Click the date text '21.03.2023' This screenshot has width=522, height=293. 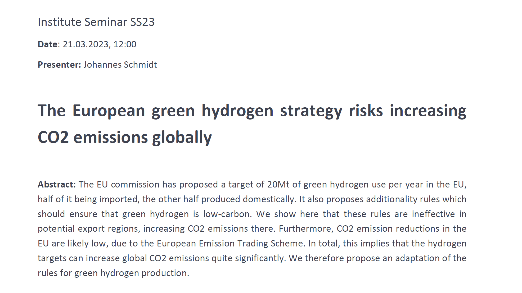tap(85, 44)
